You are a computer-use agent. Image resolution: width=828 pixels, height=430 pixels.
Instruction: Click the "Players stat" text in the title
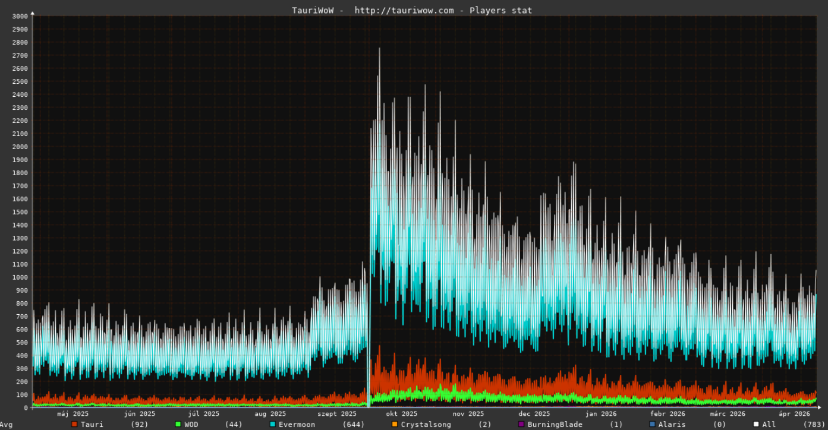coord(501,10)
